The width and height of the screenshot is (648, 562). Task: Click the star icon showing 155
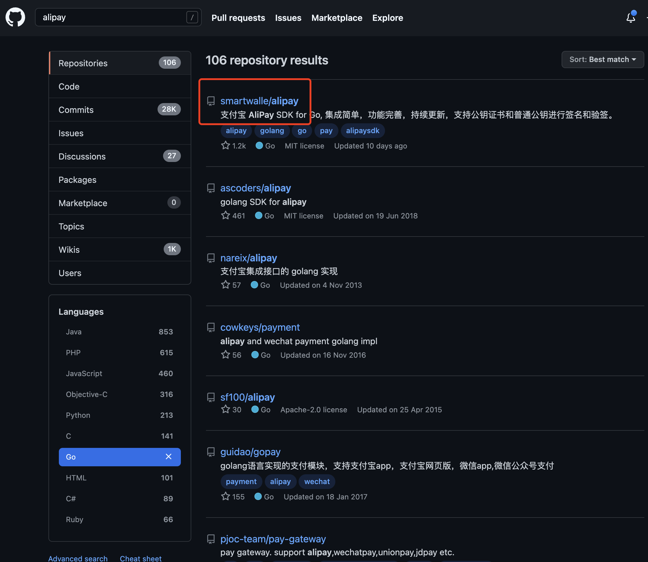(x=225, y=496)
